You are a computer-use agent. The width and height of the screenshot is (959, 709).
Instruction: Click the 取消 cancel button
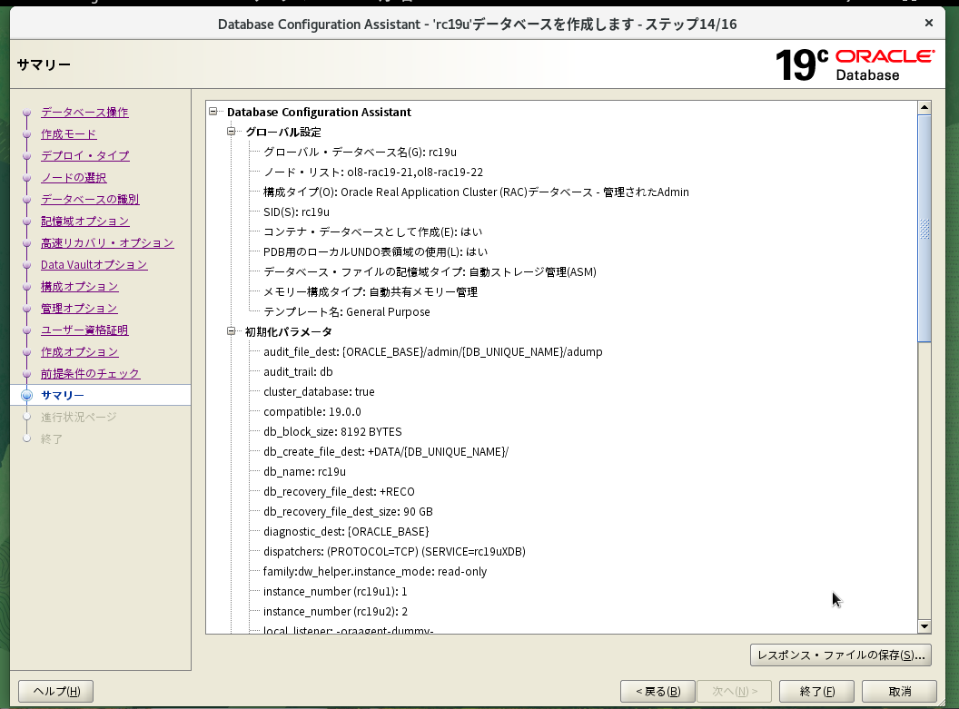pyautogui.click(x=899, y=691)
